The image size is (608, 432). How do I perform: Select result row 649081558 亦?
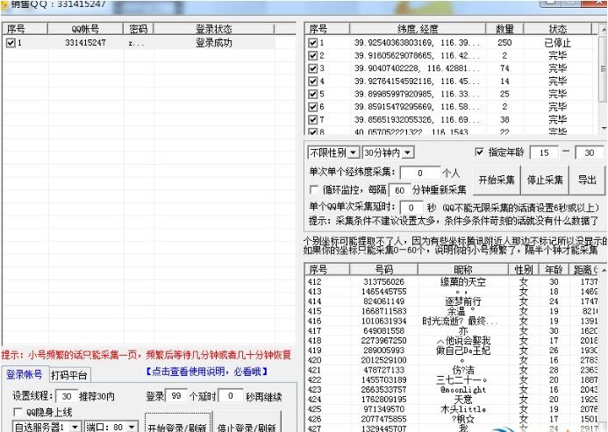coord(452,331)
